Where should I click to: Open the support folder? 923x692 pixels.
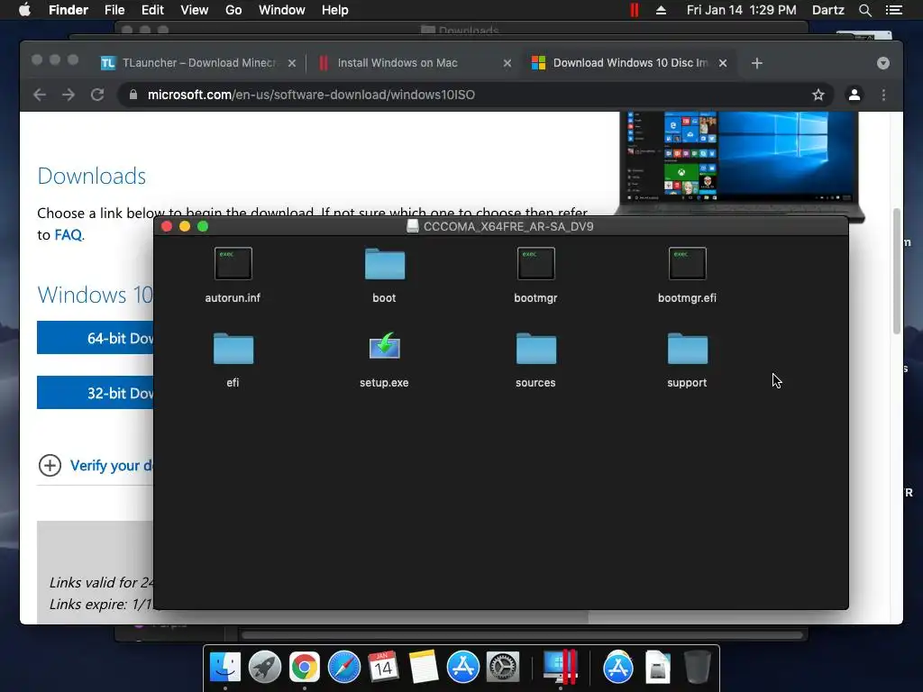click(687, 349)
